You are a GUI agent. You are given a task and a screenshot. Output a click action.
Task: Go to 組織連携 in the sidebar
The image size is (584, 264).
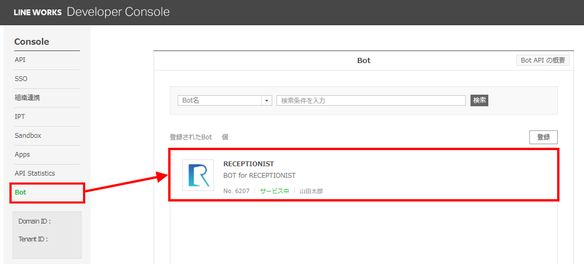point(27,98)
